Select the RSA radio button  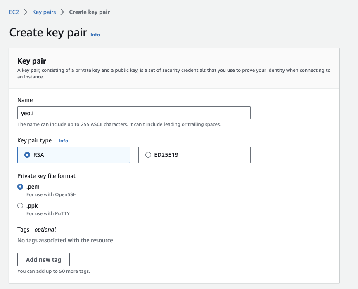click(27, 155)
